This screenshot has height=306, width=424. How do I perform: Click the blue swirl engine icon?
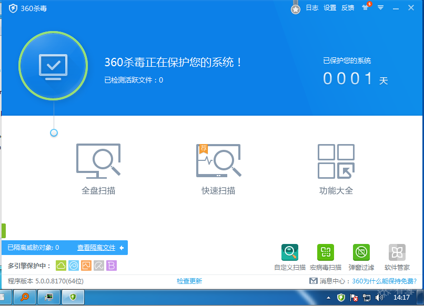pyautogui.click(x=74, y=266)
